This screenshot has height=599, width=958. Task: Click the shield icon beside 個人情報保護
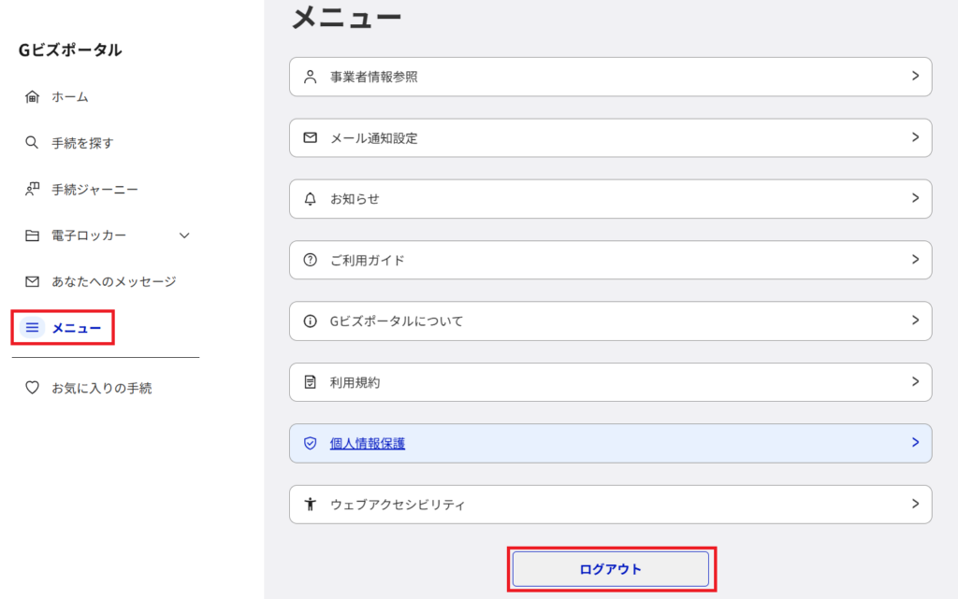point(311,444)
